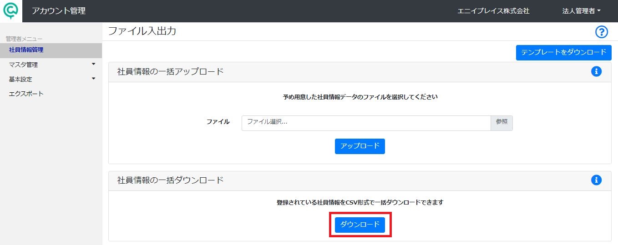Viewport: 618px width, 245px height.
Task: Click text about CSV形式で一括ダウンロード
Action: pyautogui.click(x=360, y=202)
